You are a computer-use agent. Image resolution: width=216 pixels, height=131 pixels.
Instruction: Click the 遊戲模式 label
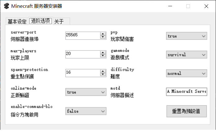(x=120, y=57)
